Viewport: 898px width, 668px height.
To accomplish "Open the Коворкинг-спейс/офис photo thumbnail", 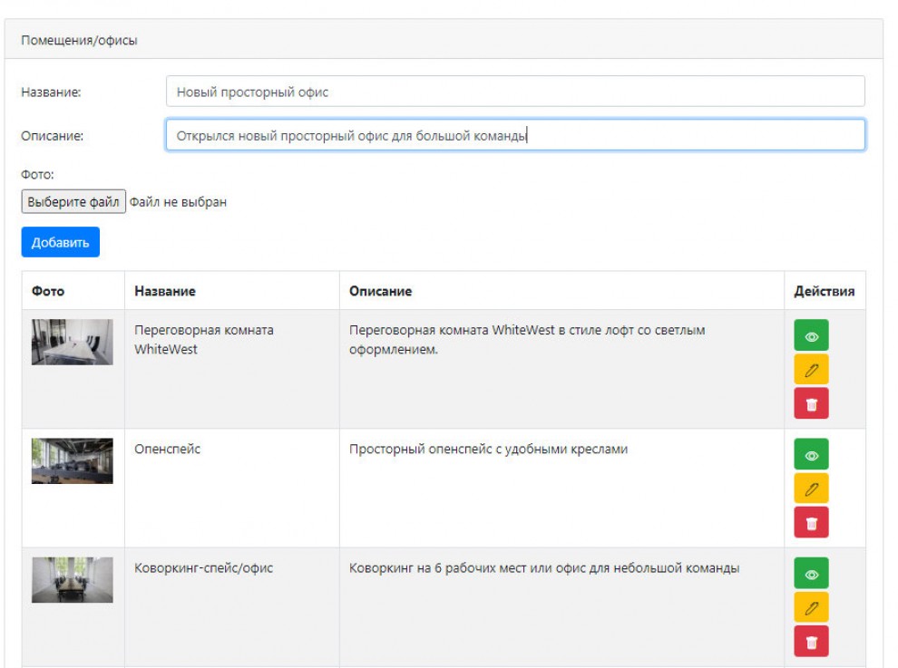I will point(73,580).
